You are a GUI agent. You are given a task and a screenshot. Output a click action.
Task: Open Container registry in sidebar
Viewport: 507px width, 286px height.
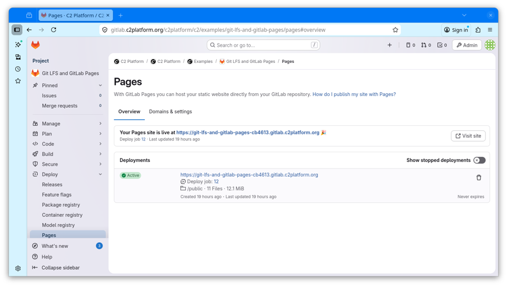tap(62, 215)
